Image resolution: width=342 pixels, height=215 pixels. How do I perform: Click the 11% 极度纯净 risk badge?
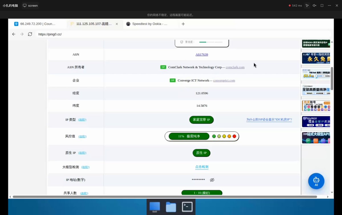[x=189, y=136]
